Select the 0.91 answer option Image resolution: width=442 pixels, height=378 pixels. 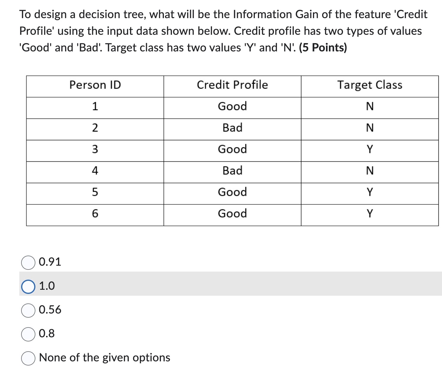coord(28,262)
